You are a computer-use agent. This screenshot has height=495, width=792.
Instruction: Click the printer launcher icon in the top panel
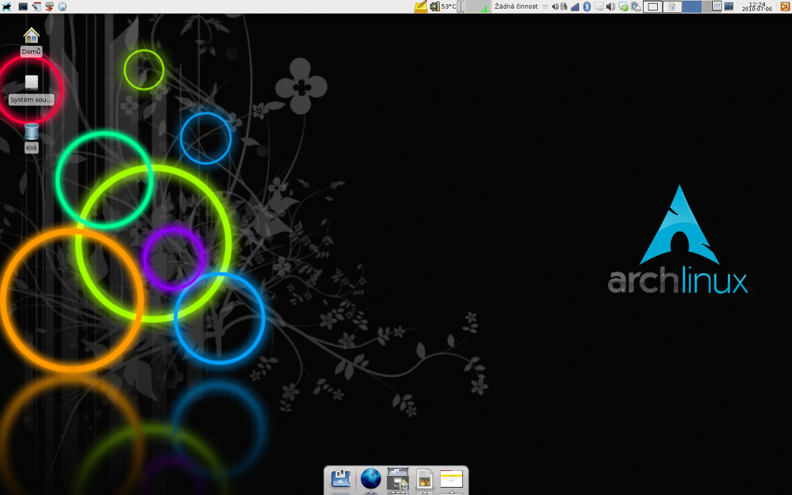(x=49, y=6)
